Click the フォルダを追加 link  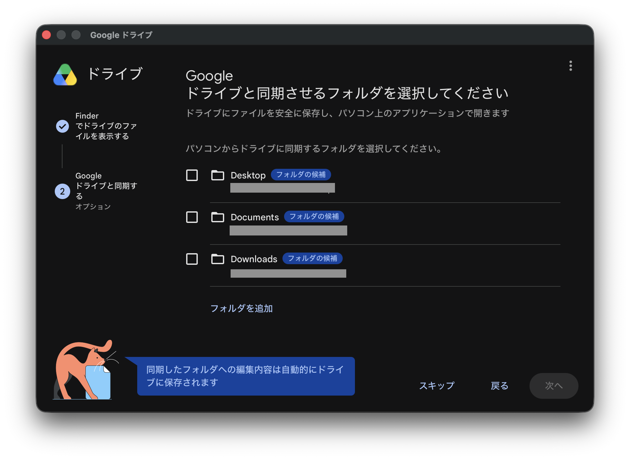tap(242, 308)
